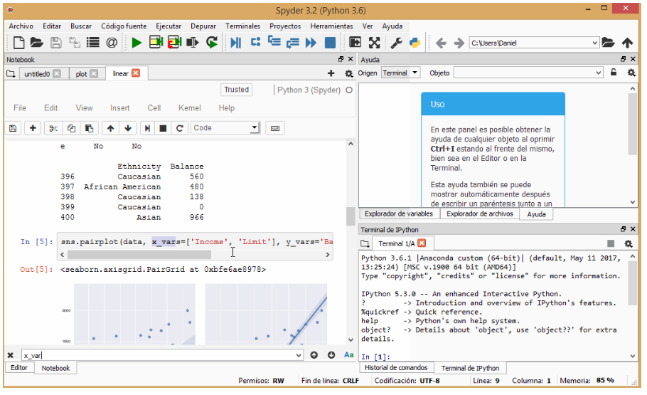Go back with left arrow icon

click(x=441, y=43)
